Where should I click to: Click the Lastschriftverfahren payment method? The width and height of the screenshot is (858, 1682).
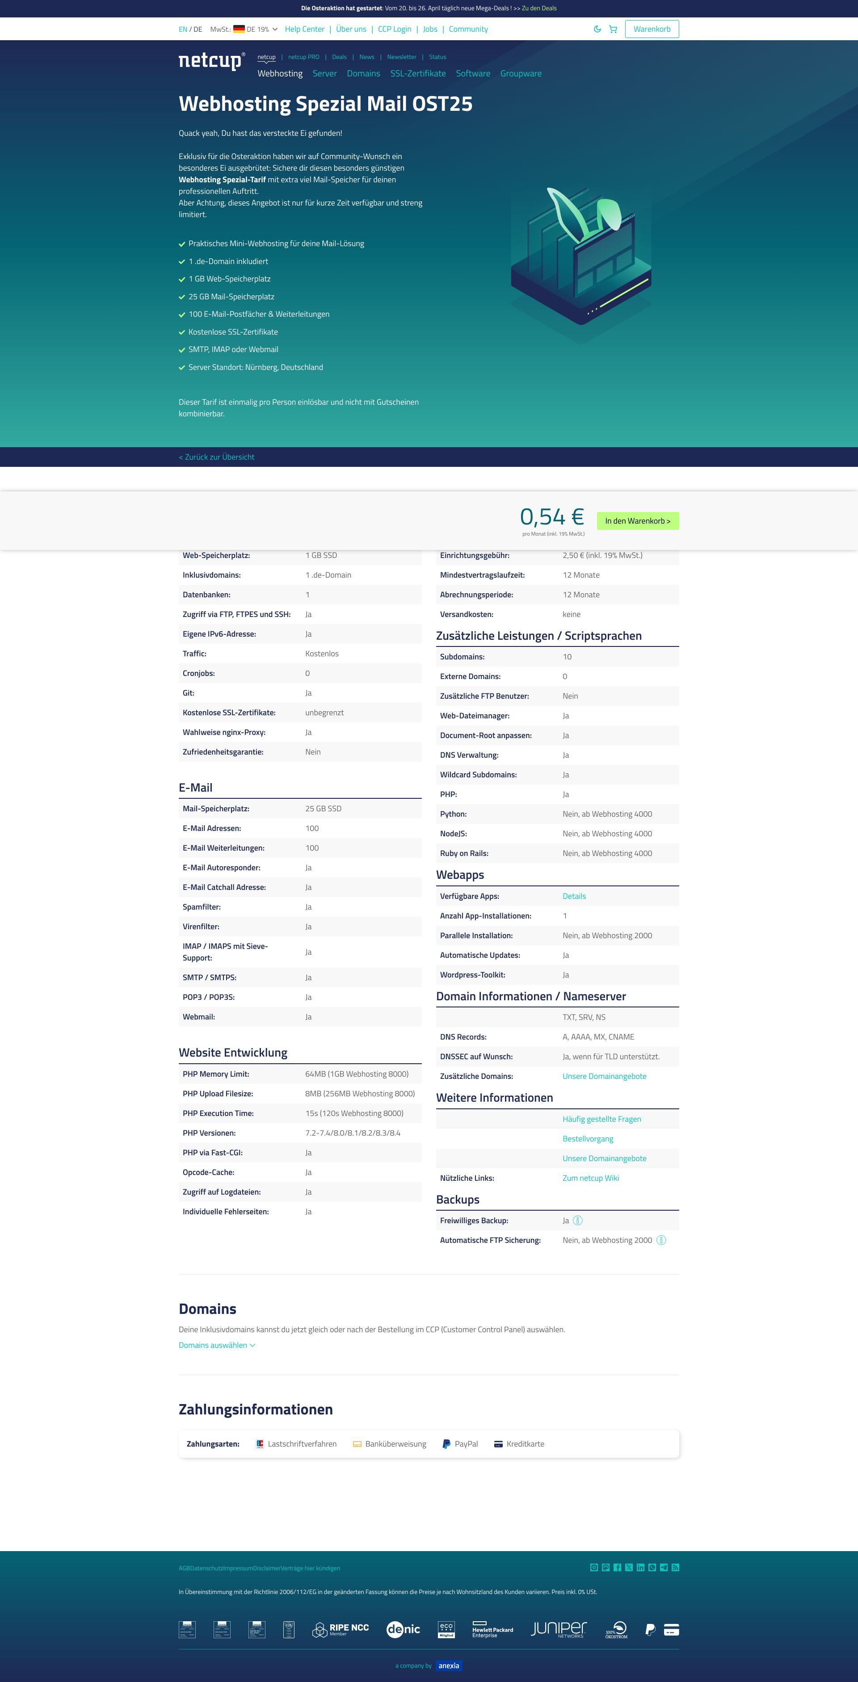[296, 1444]
